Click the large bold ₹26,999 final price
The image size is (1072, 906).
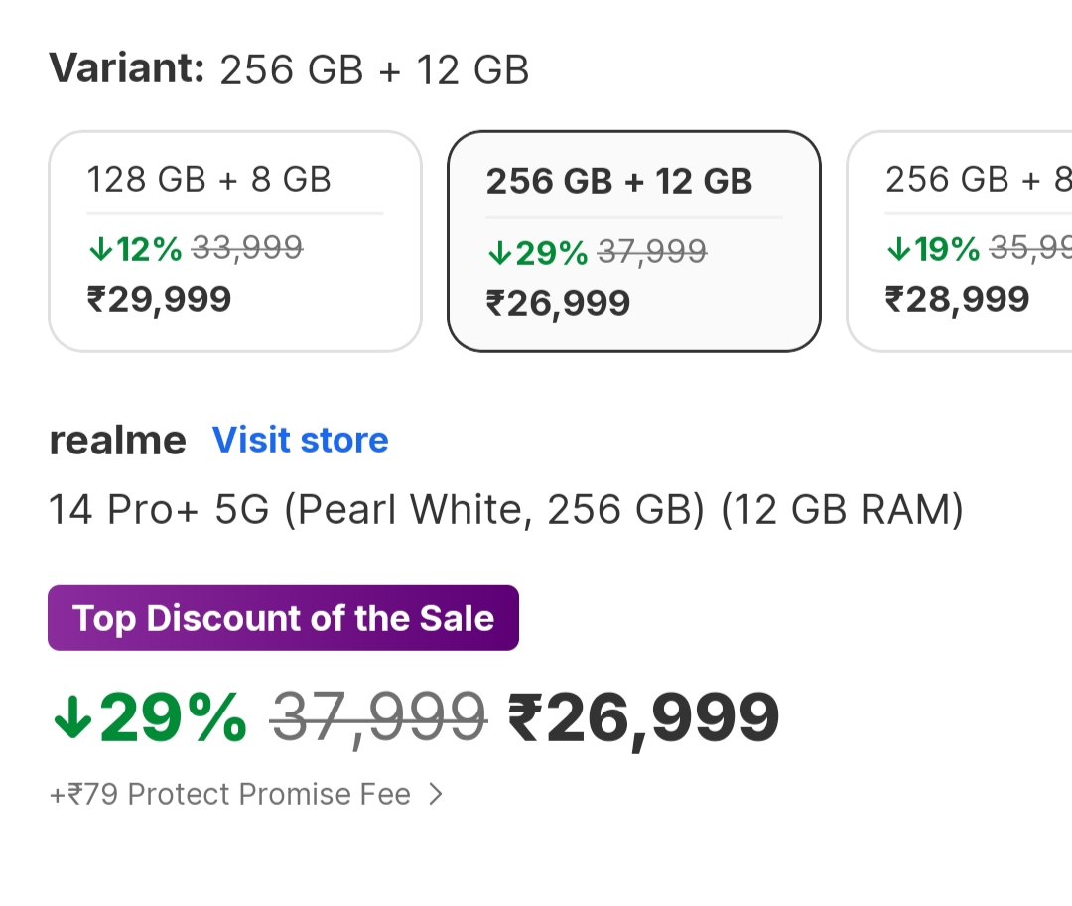643,718
